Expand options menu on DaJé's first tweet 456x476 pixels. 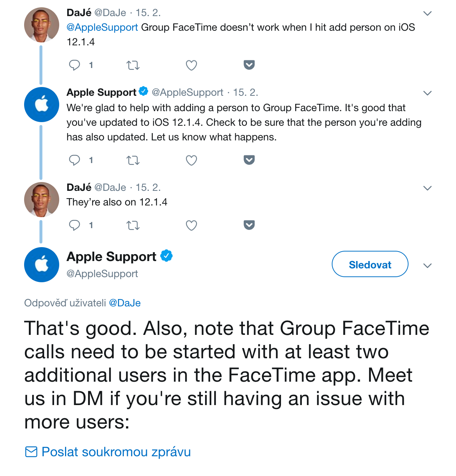click(x=427, y=13)
